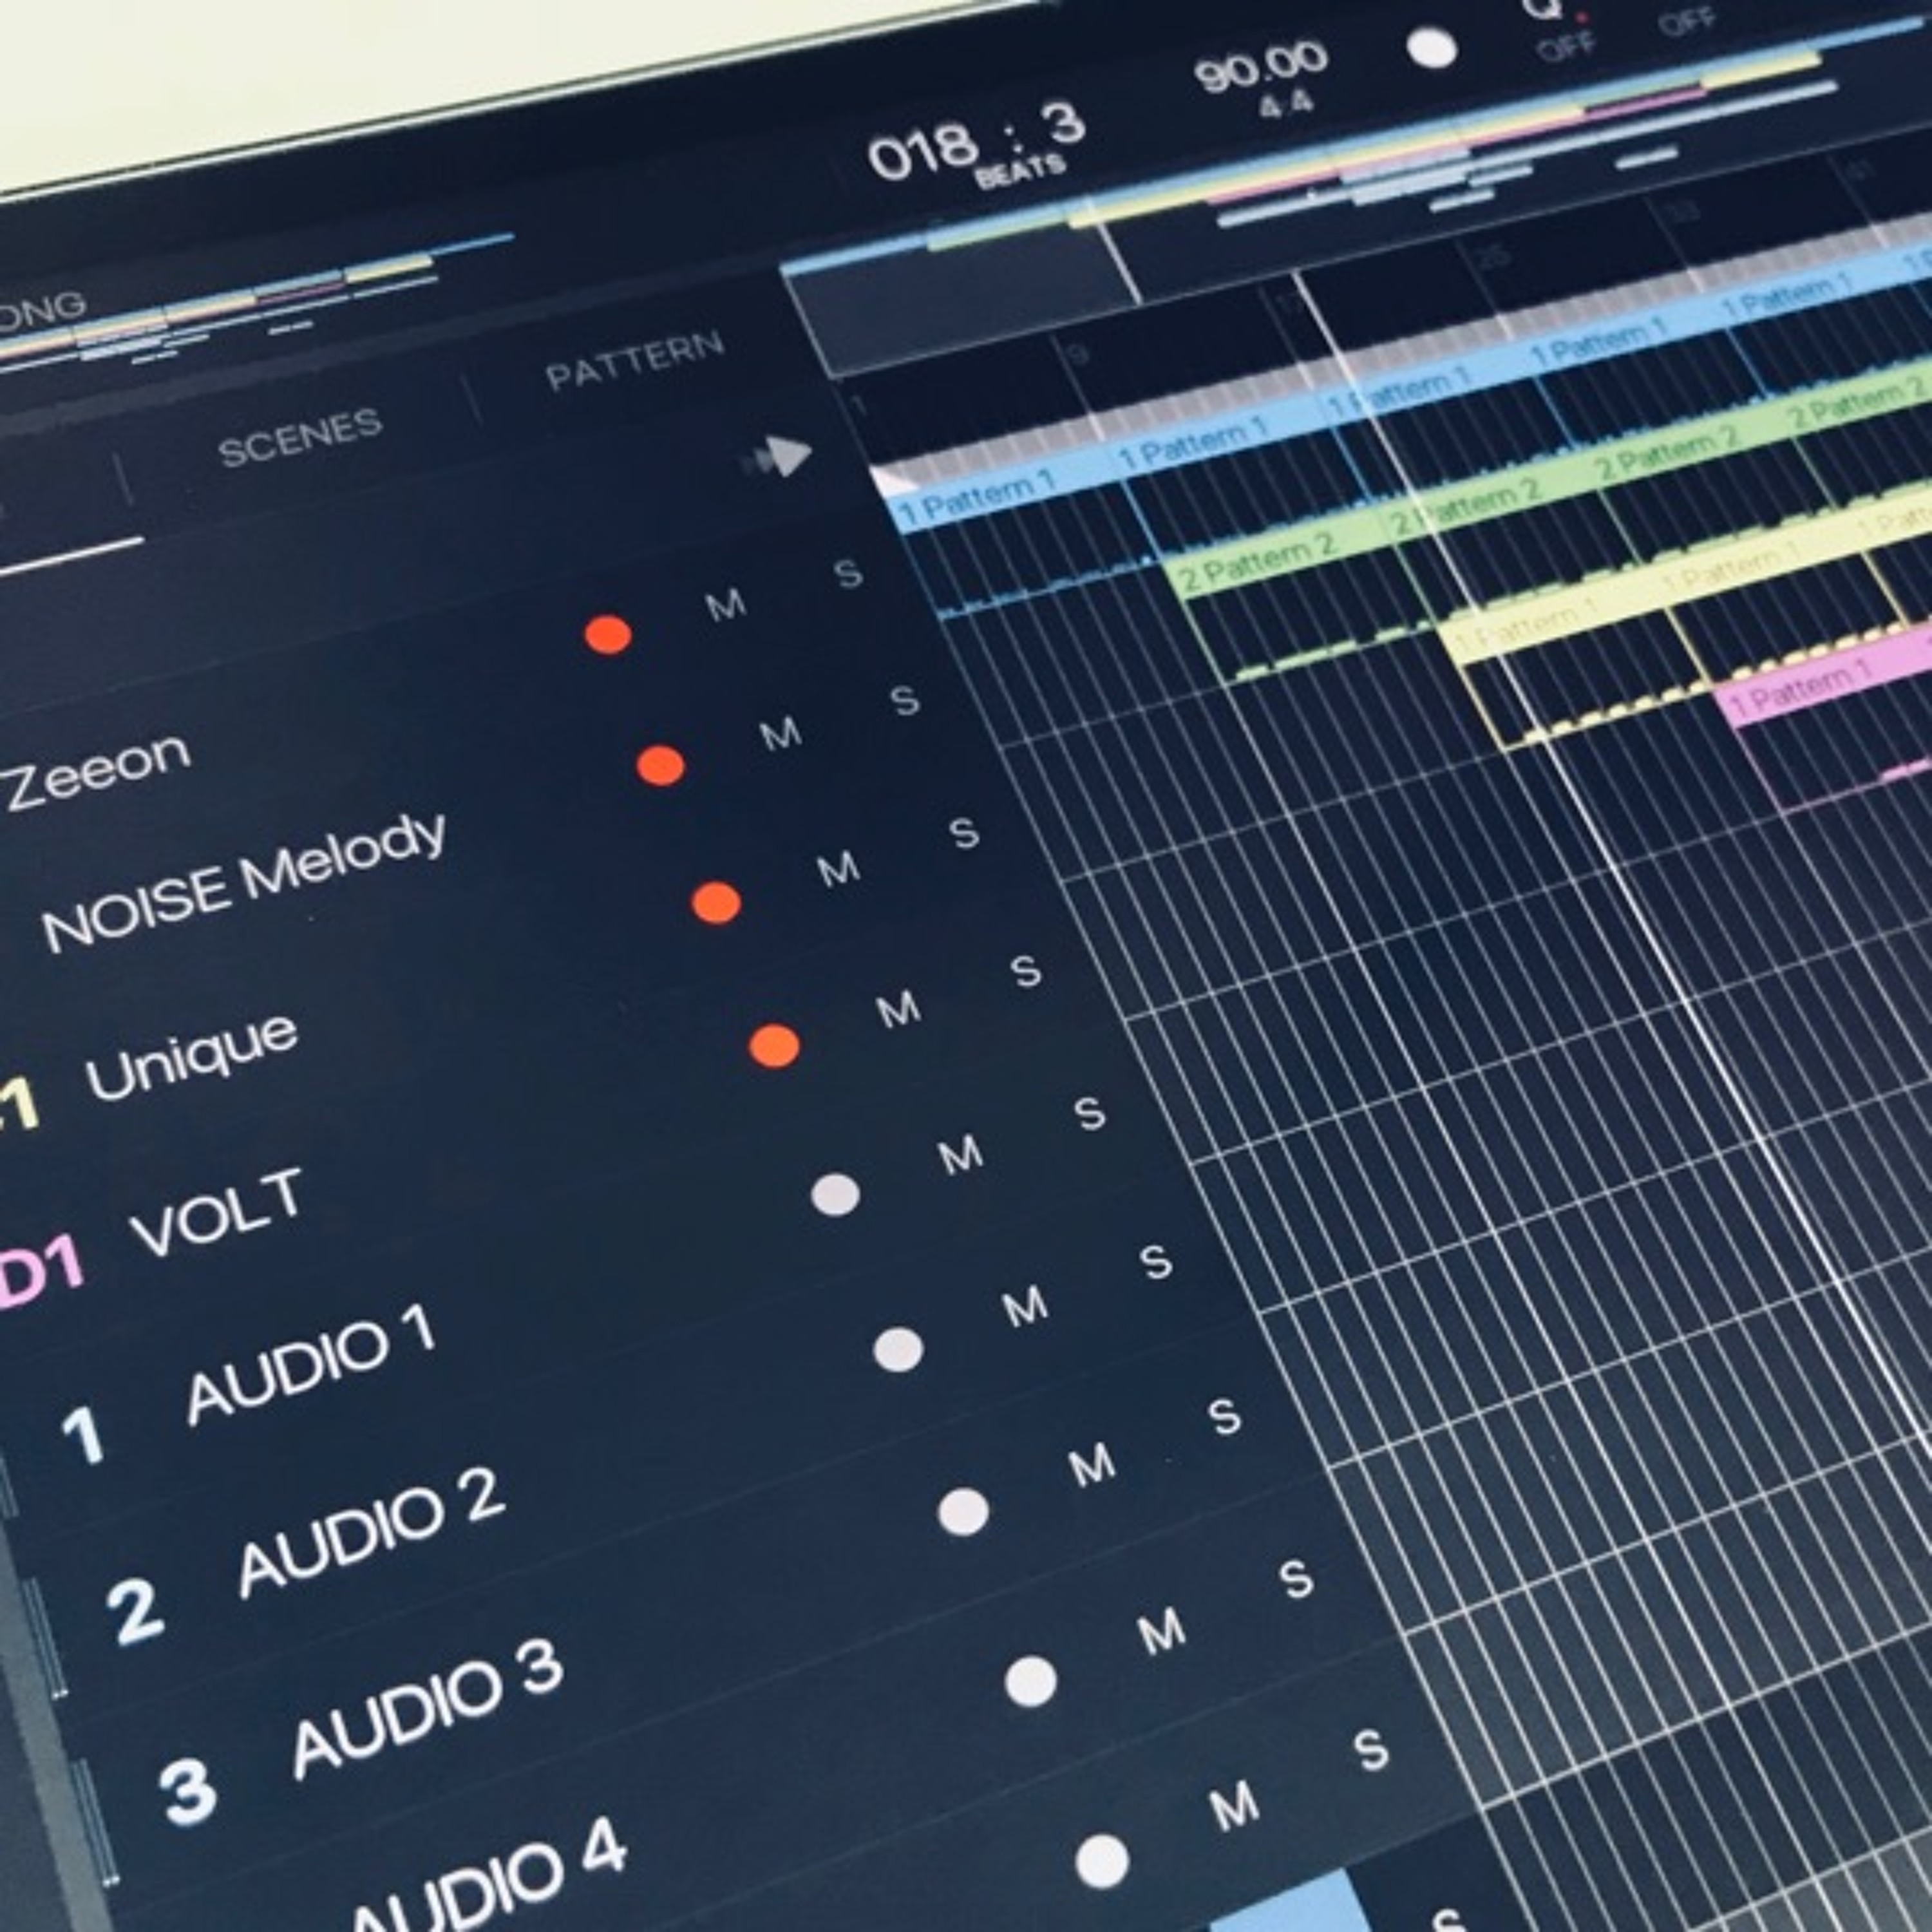Toggle record arm on NOISE Melody track
Screen dimensions: 1932x1932
(661, 765)
